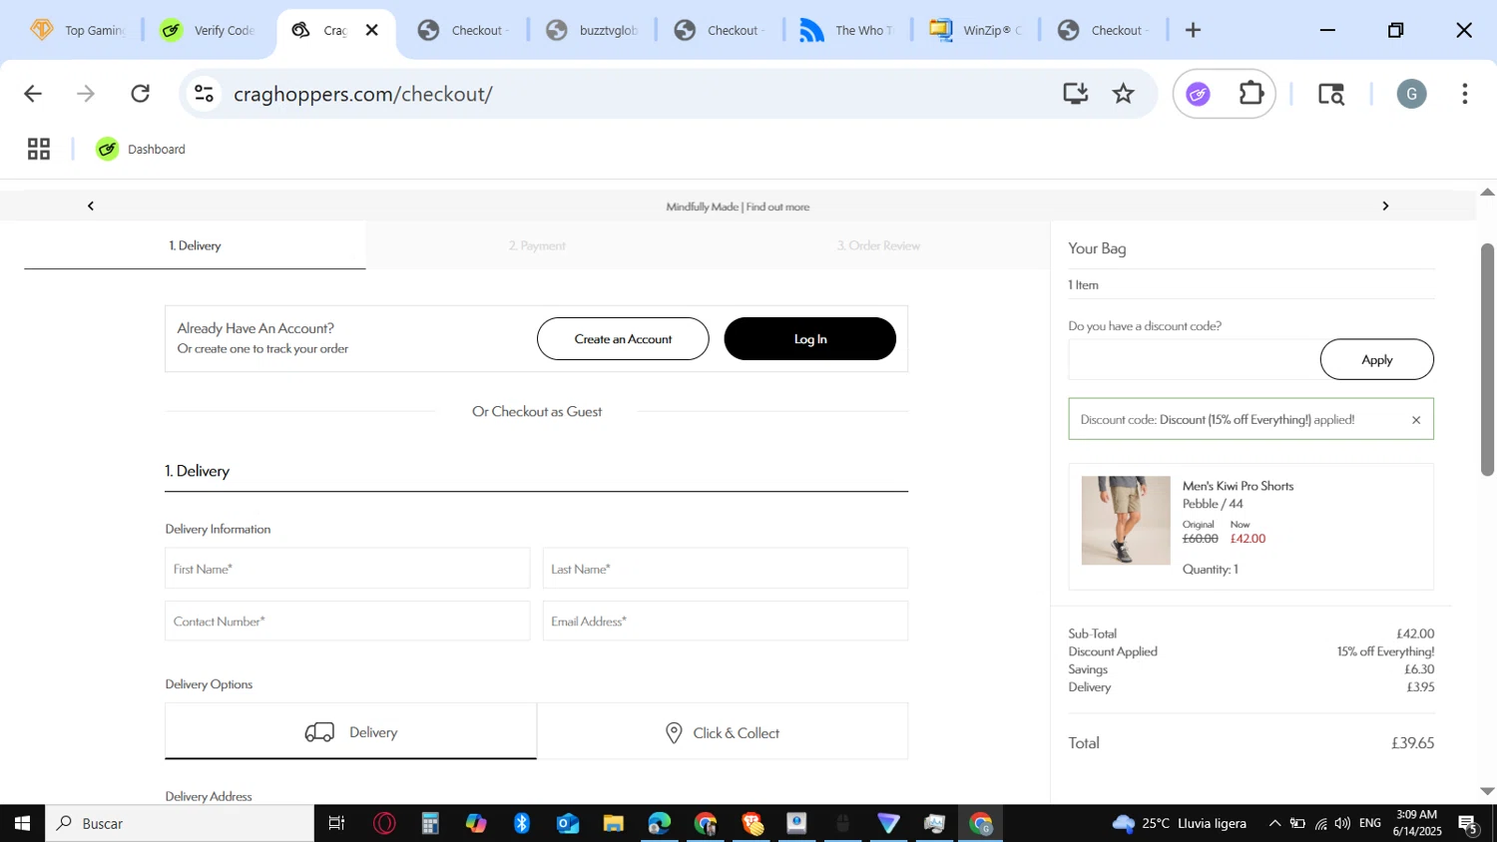Image resolution: width=1497 pixels, height=842 pixels.
Task: Switch to the buzztvglobal tab
Action: (x=593, y=30)
